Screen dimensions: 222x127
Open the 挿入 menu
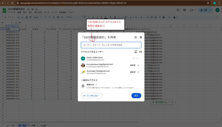pos(31,12)
